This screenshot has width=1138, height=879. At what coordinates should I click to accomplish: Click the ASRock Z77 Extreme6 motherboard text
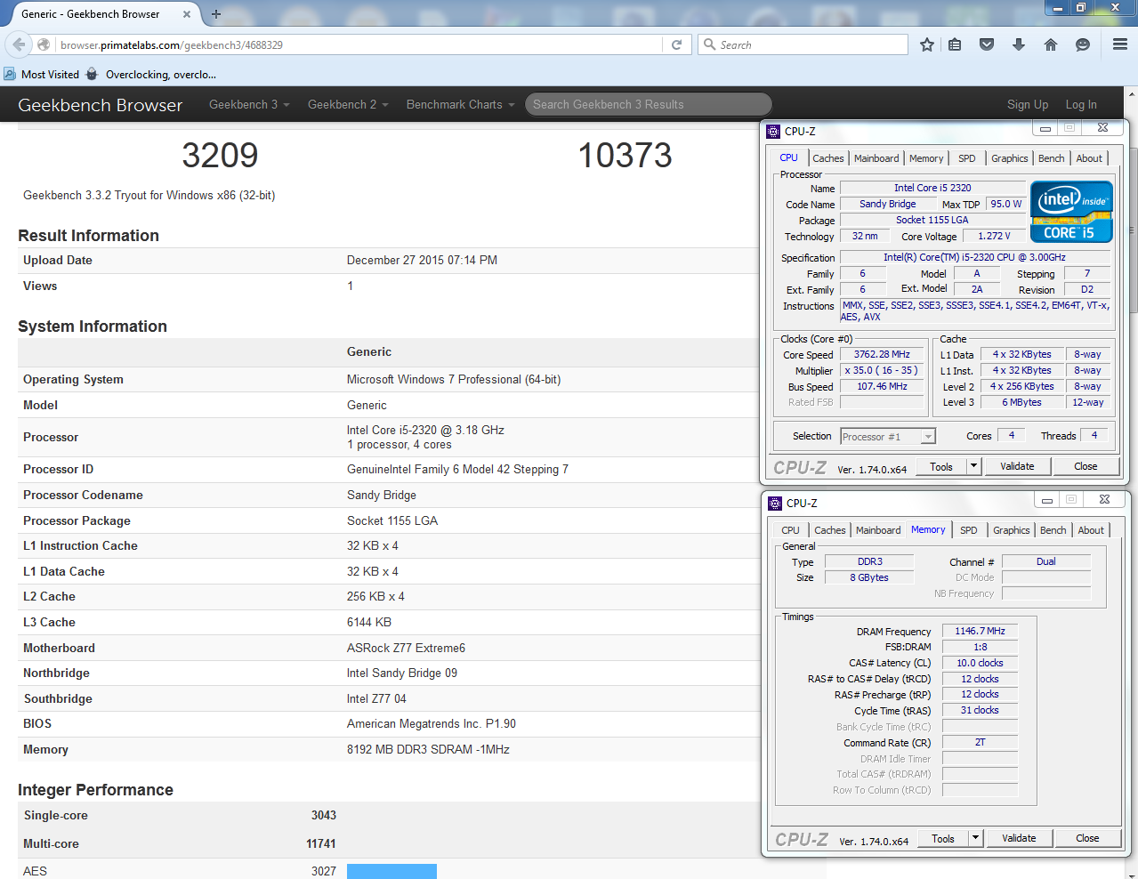406,648
